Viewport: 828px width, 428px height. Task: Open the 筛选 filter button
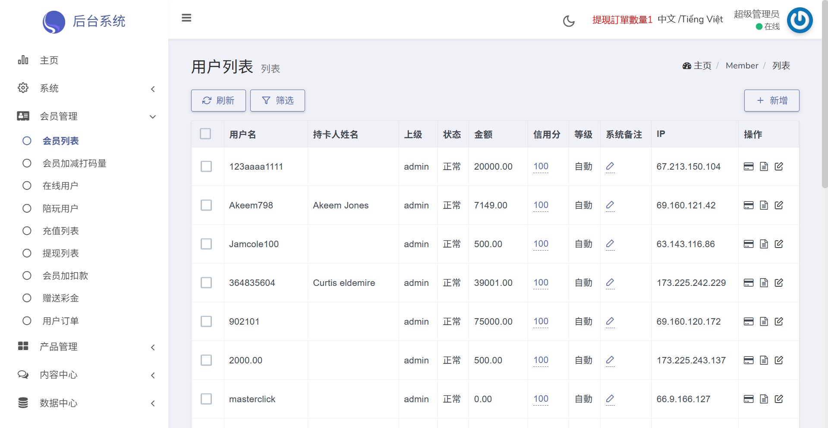point(277,101)
